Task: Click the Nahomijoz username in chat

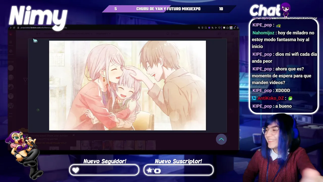Action: pos(263,33)
